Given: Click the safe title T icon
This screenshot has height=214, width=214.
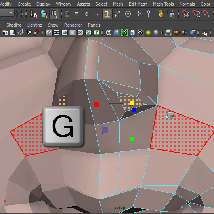Looking at the screenshot, I should 96,32.
